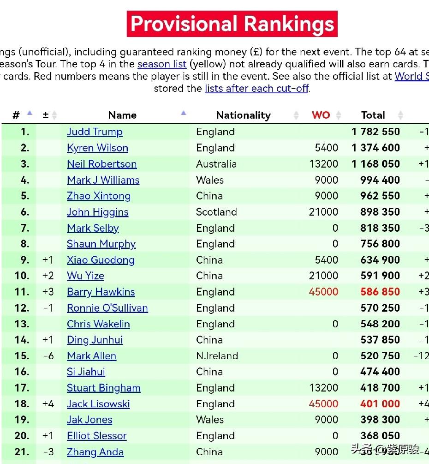Viewport: 429px width, 464px height.
Task: Sort by Name column arrow
Action: click(x=184, y=113)
